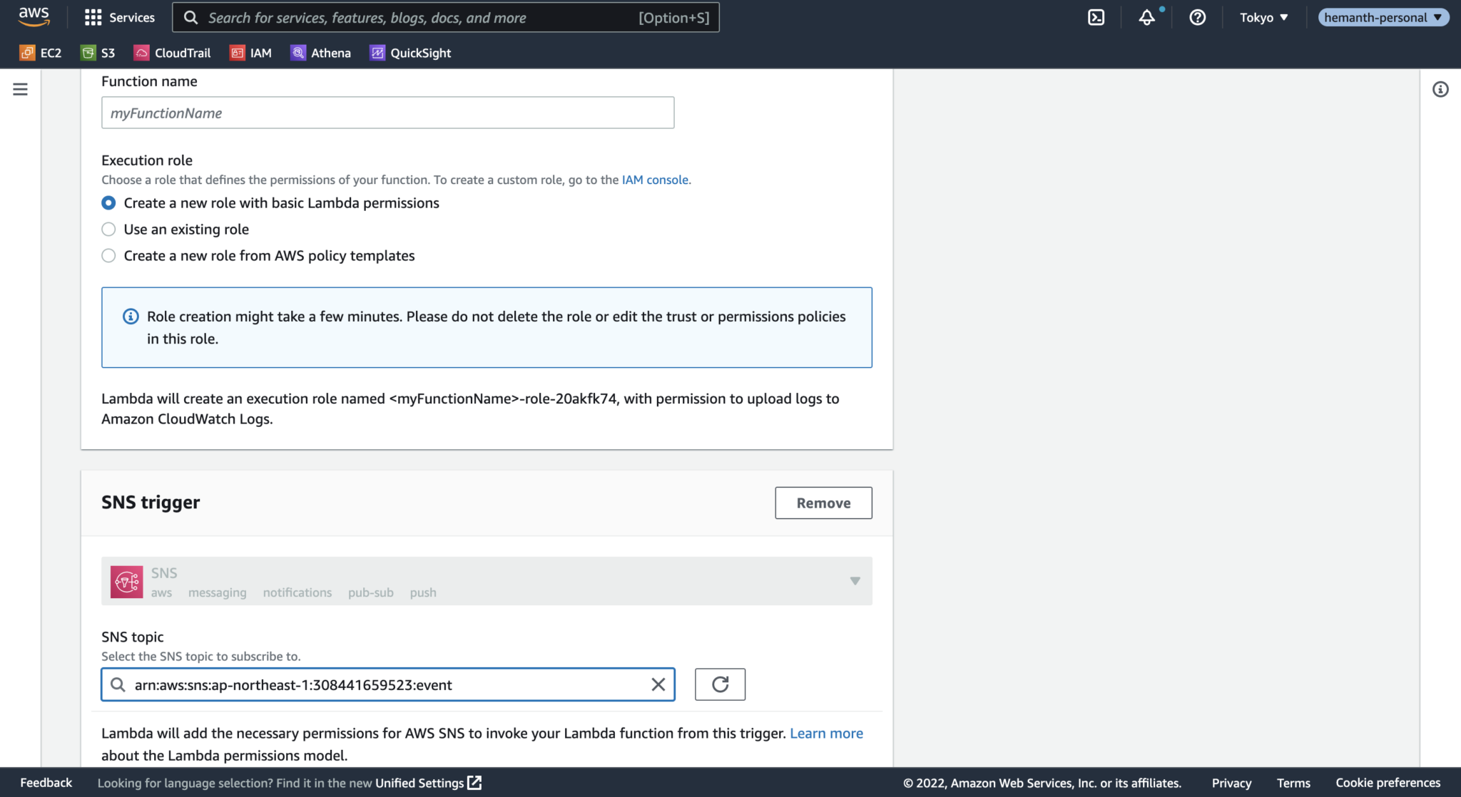Open the AWS home logo
Screen dimensions: 1461x797
coord(34,17)
